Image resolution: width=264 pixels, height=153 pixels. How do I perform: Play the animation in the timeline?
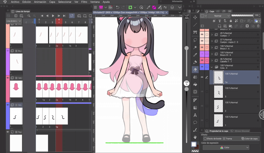53,15
